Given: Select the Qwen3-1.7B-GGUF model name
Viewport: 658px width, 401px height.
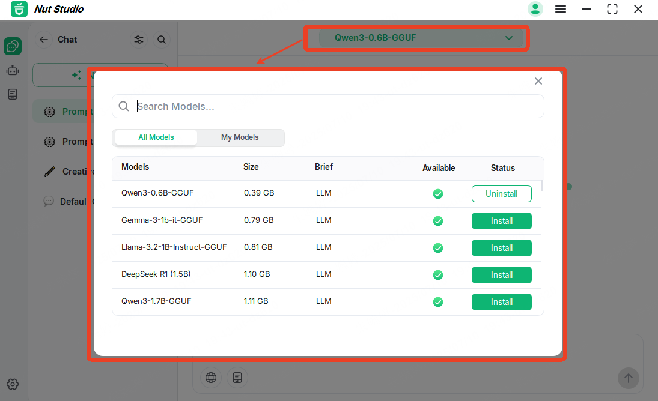Looking at the screenshot, I should point(156,301).
